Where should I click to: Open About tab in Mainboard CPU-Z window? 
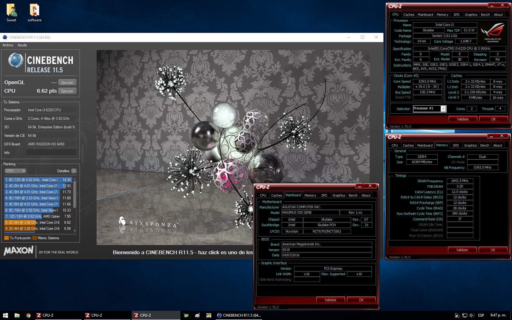[x=366, y=195]
